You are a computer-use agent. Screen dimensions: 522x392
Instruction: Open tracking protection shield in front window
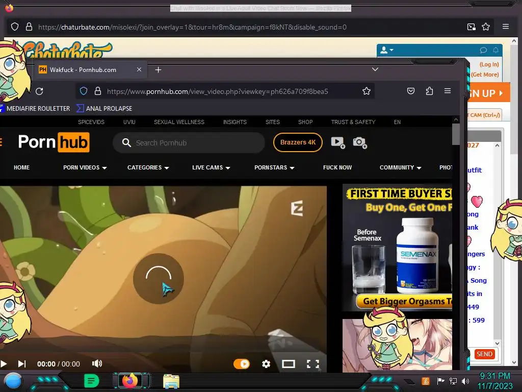[x=84, y=91]
